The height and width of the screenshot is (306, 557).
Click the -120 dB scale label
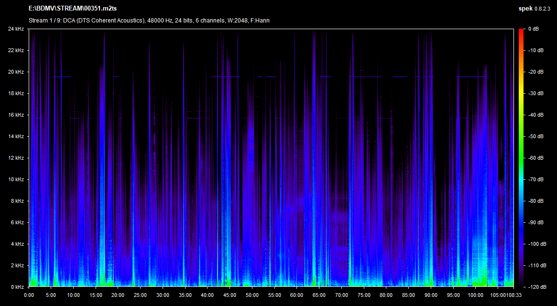tap(535, 287)
